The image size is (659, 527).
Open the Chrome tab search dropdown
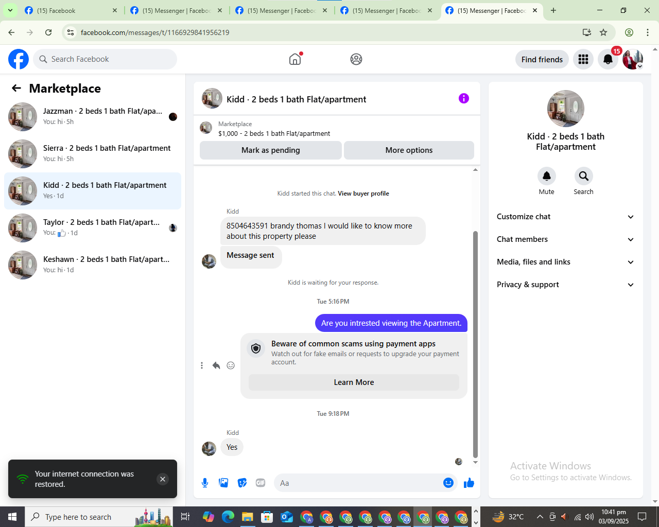pyautogui.click(x=10, y=10)
